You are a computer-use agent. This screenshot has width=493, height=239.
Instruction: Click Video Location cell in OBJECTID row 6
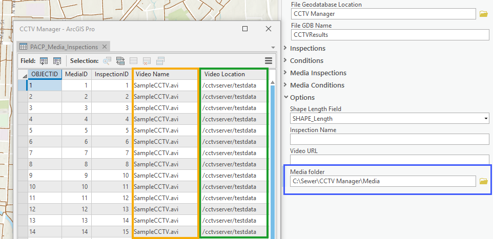pos(234,142)
